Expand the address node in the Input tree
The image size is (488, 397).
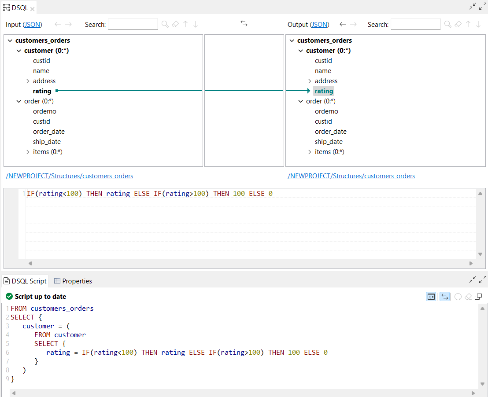(x=27, y=81)
